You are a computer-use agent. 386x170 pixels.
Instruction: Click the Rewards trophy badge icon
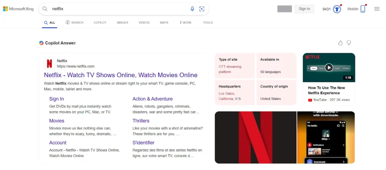(337, 9)
